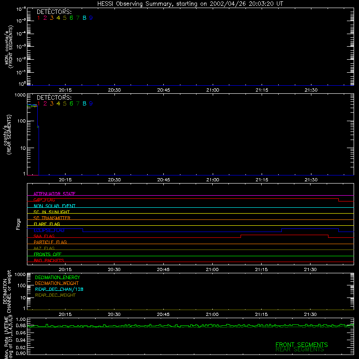This screenshot has height=359, width=359.
Task: Click the SAA_FLAG label
Action: pos(44,236)
